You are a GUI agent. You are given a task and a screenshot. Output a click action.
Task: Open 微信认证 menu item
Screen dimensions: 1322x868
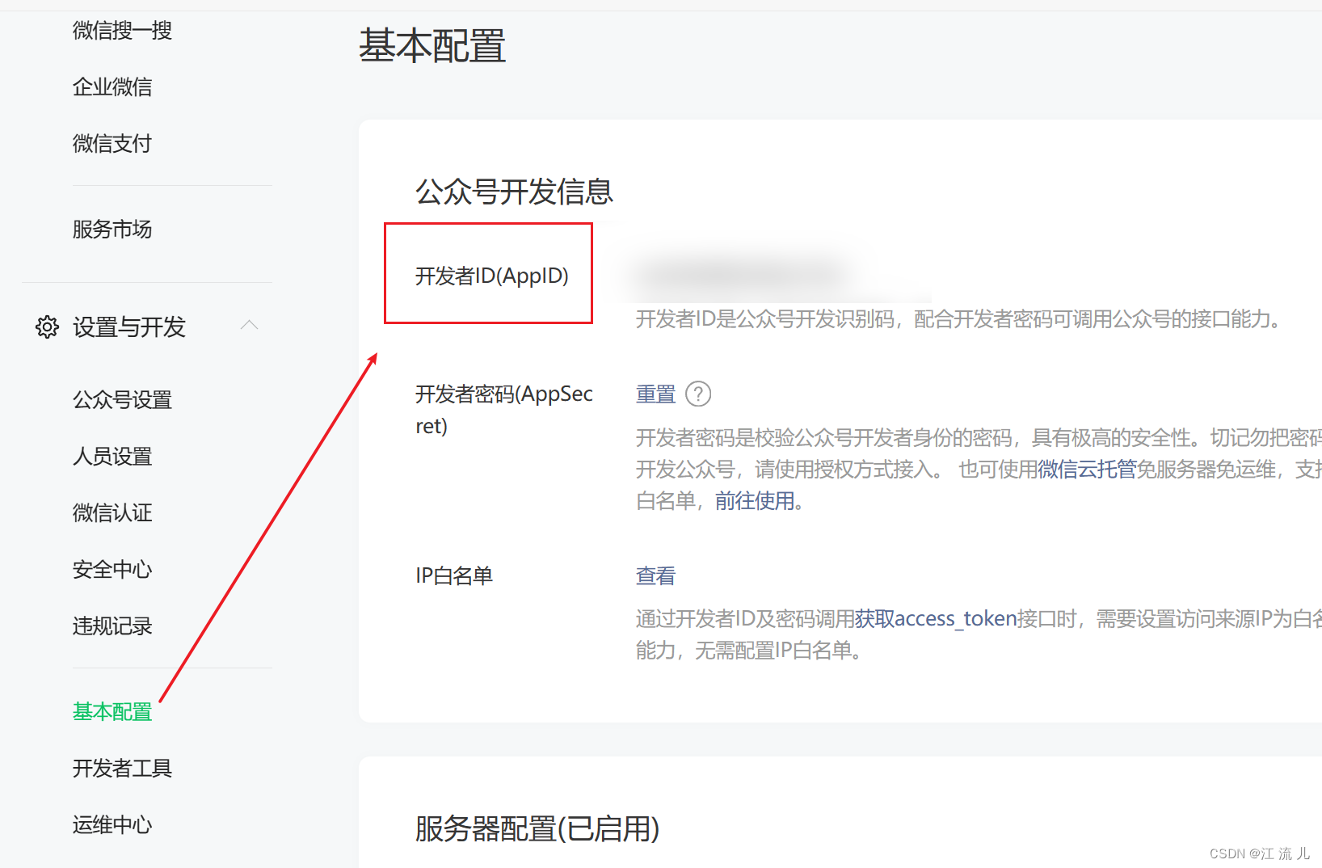[x=112, y=513]
